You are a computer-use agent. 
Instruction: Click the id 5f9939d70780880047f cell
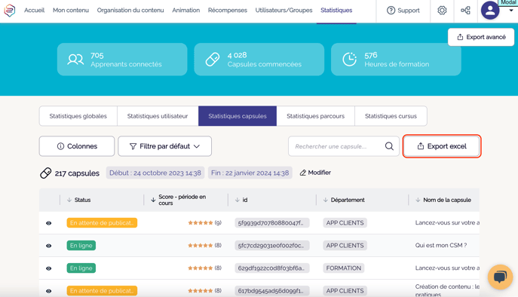pyautogui.click(x=272, y=222)
